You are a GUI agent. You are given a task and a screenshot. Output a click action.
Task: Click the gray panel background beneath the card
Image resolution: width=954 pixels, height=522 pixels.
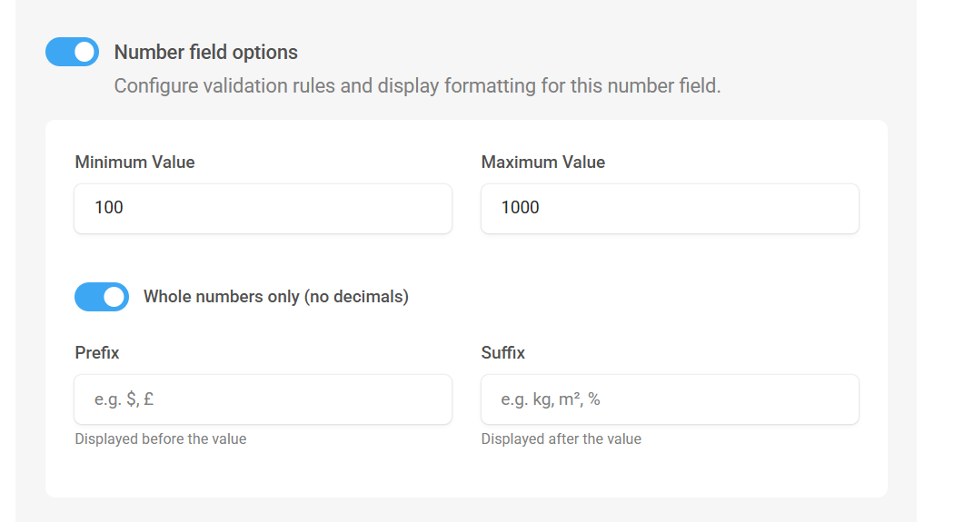click(x=466, y=510)
